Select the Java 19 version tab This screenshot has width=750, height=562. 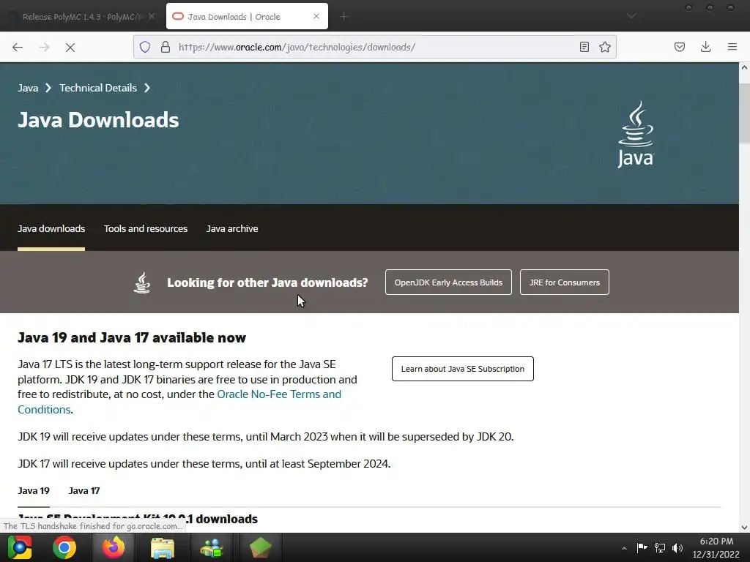tap(34, 491)
